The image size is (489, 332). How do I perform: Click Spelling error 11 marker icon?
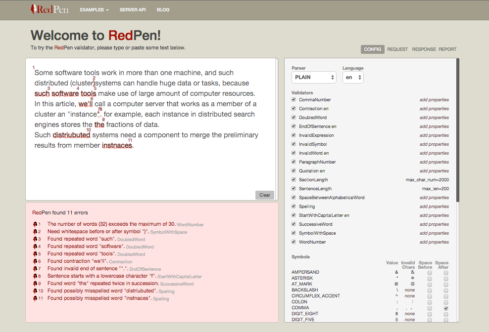pyautogui.click(x=35, y=298)
